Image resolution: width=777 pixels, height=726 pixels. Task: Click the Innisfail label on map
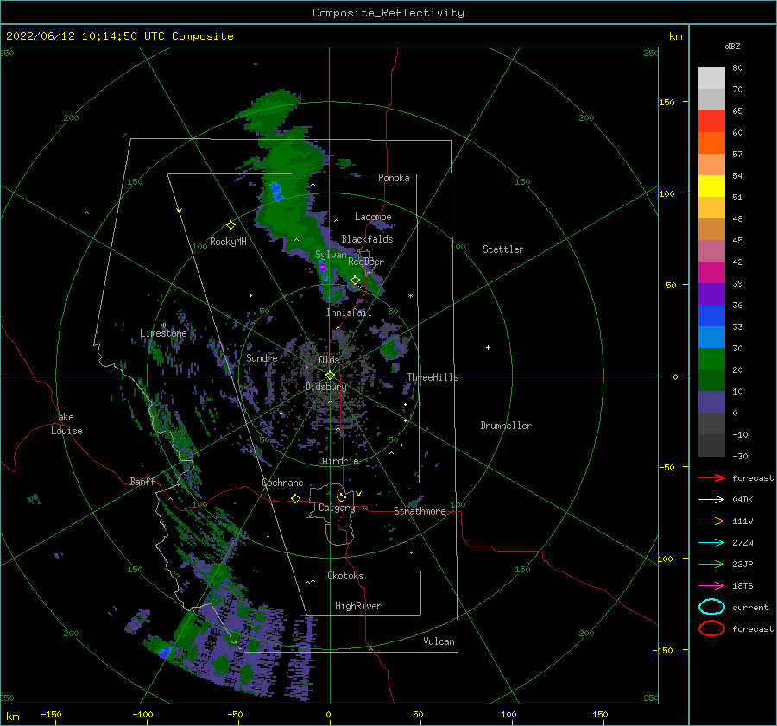pyautogui.click(x=349, y=312)
